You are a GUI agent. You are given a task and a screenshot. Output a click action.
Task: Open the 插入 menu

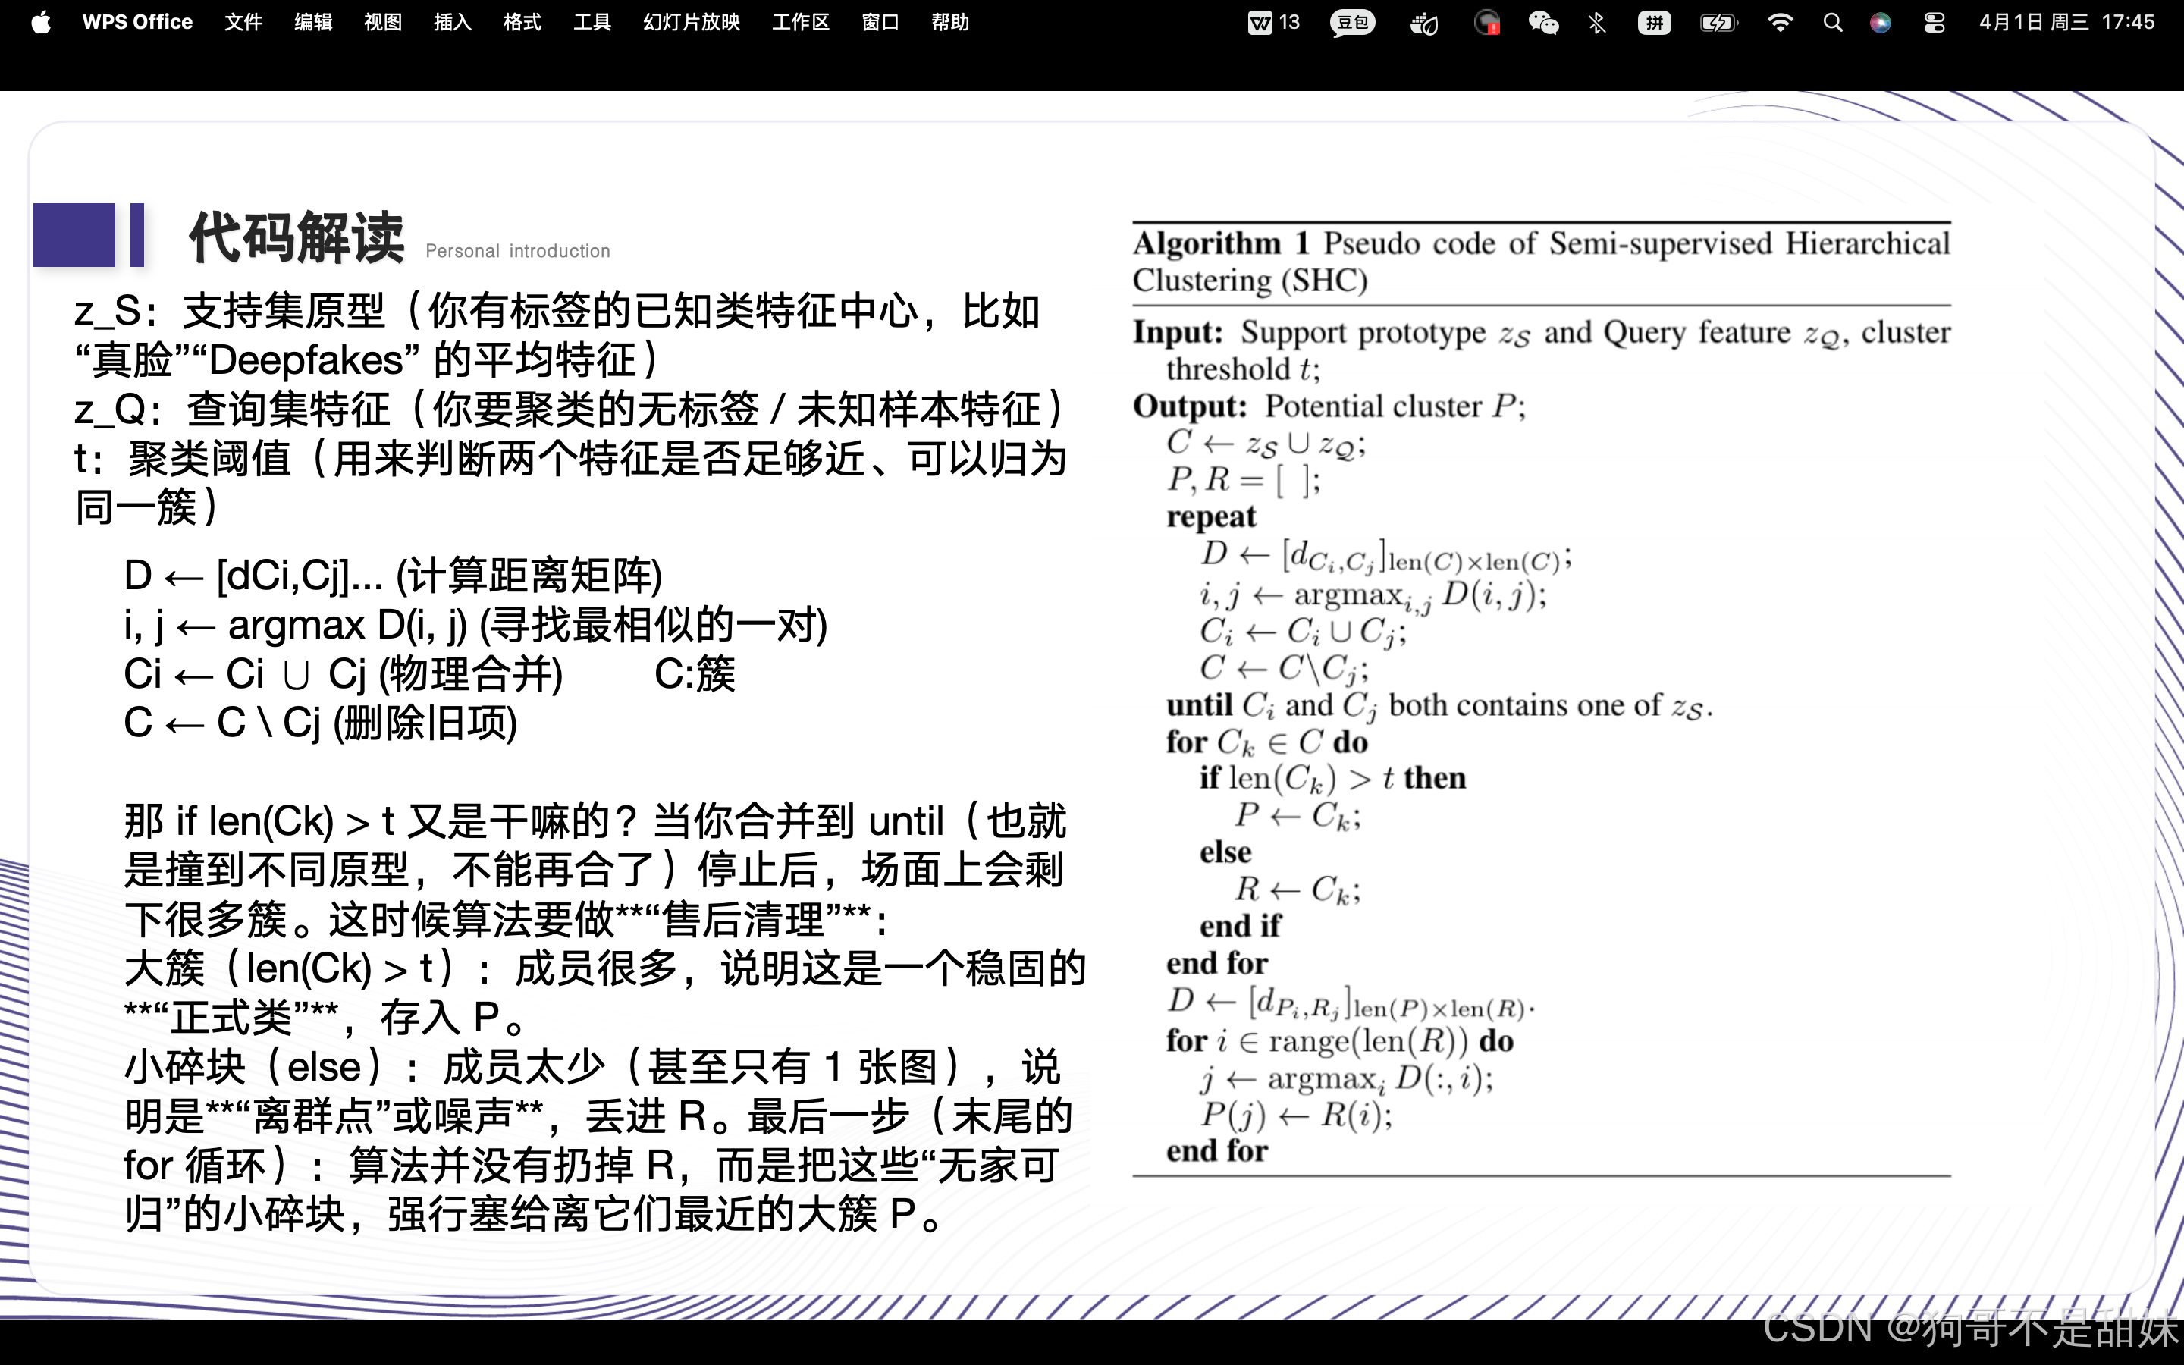(x=452, y=23)
